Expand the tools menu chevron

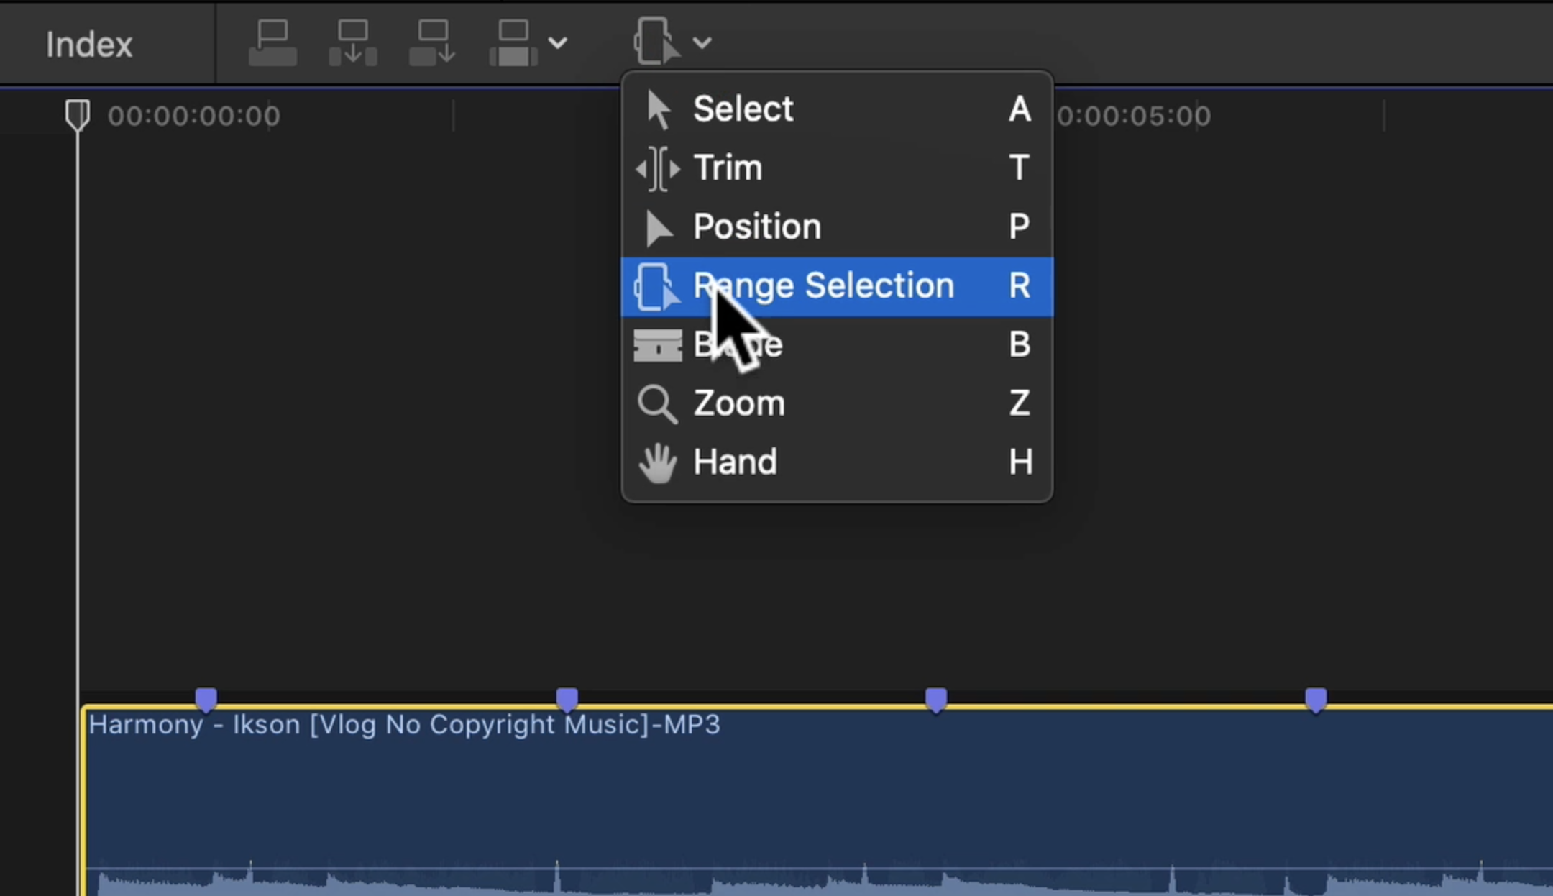coord(702,43)
